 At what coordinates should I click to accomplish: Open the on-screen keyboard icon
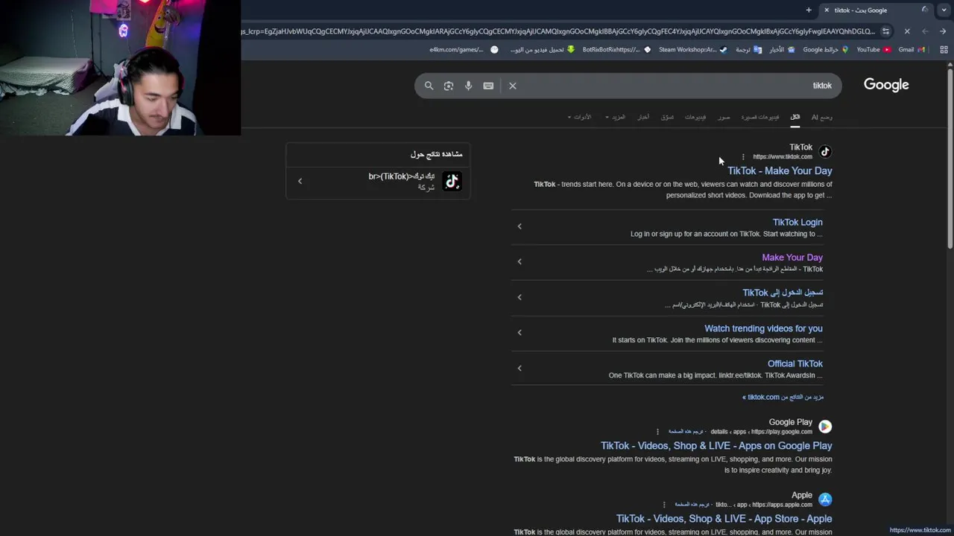pos(488,86)
